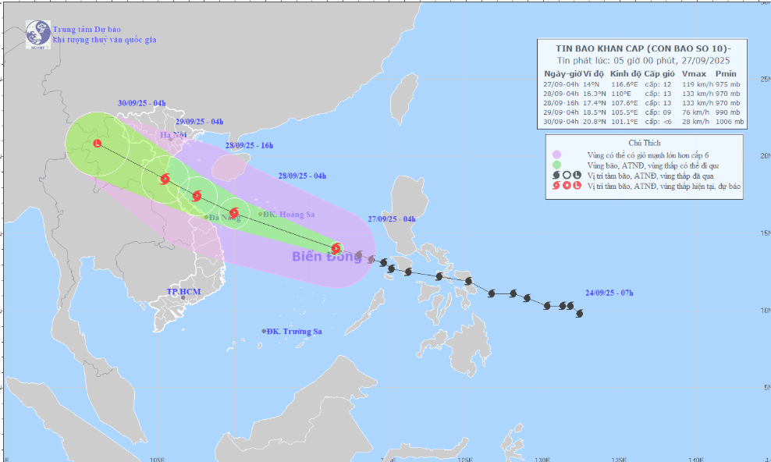The image size is (771, 462).
Task: Select the 30/09/25 - 04h time label
Action: [141, 103]
